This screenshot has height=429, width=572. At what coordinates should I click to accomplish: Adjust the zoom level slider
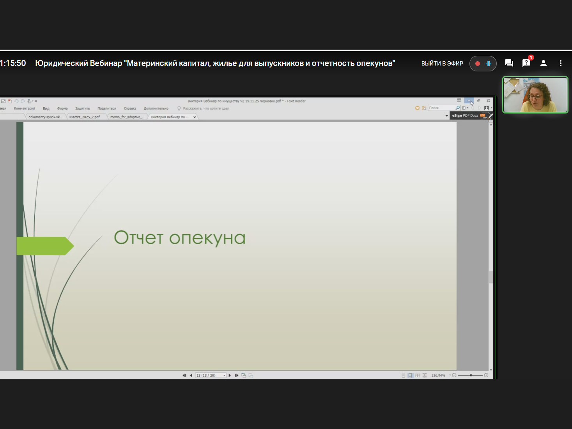pos(471,375)
